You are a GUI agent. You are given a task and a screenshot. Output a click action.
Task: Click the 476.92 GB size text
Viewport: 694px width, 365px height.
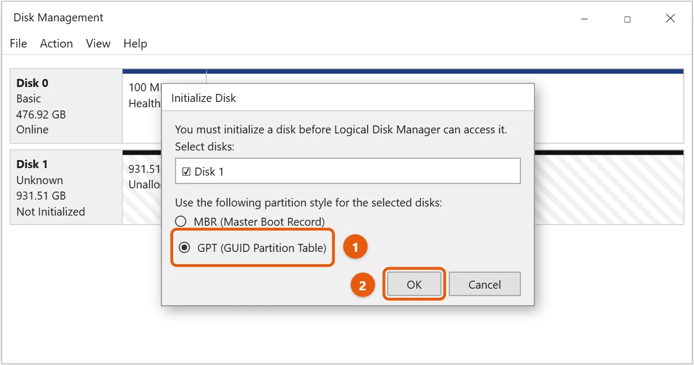41,114
